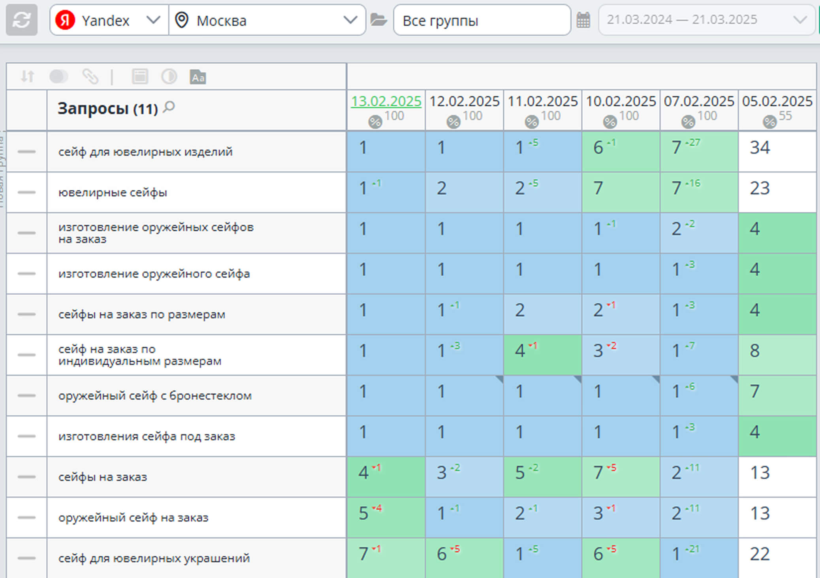
Task: Click the Aa font size icon
Action: coord(198,77)
